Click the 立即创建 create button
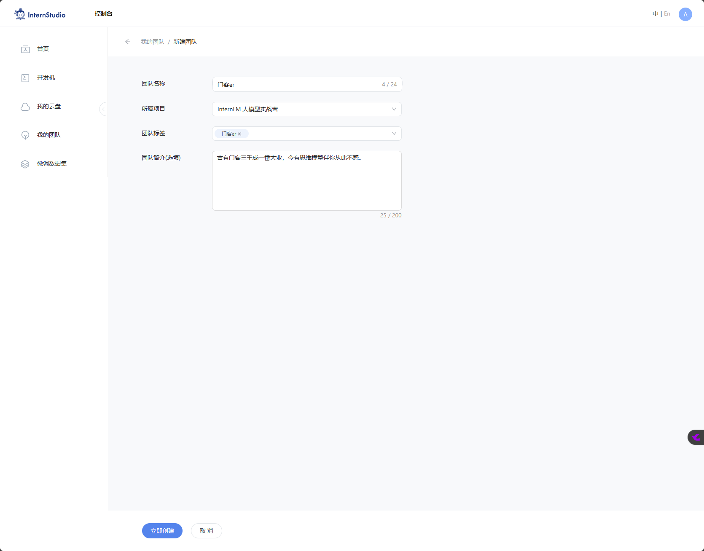Screen dimensions: 704x551 162,531
